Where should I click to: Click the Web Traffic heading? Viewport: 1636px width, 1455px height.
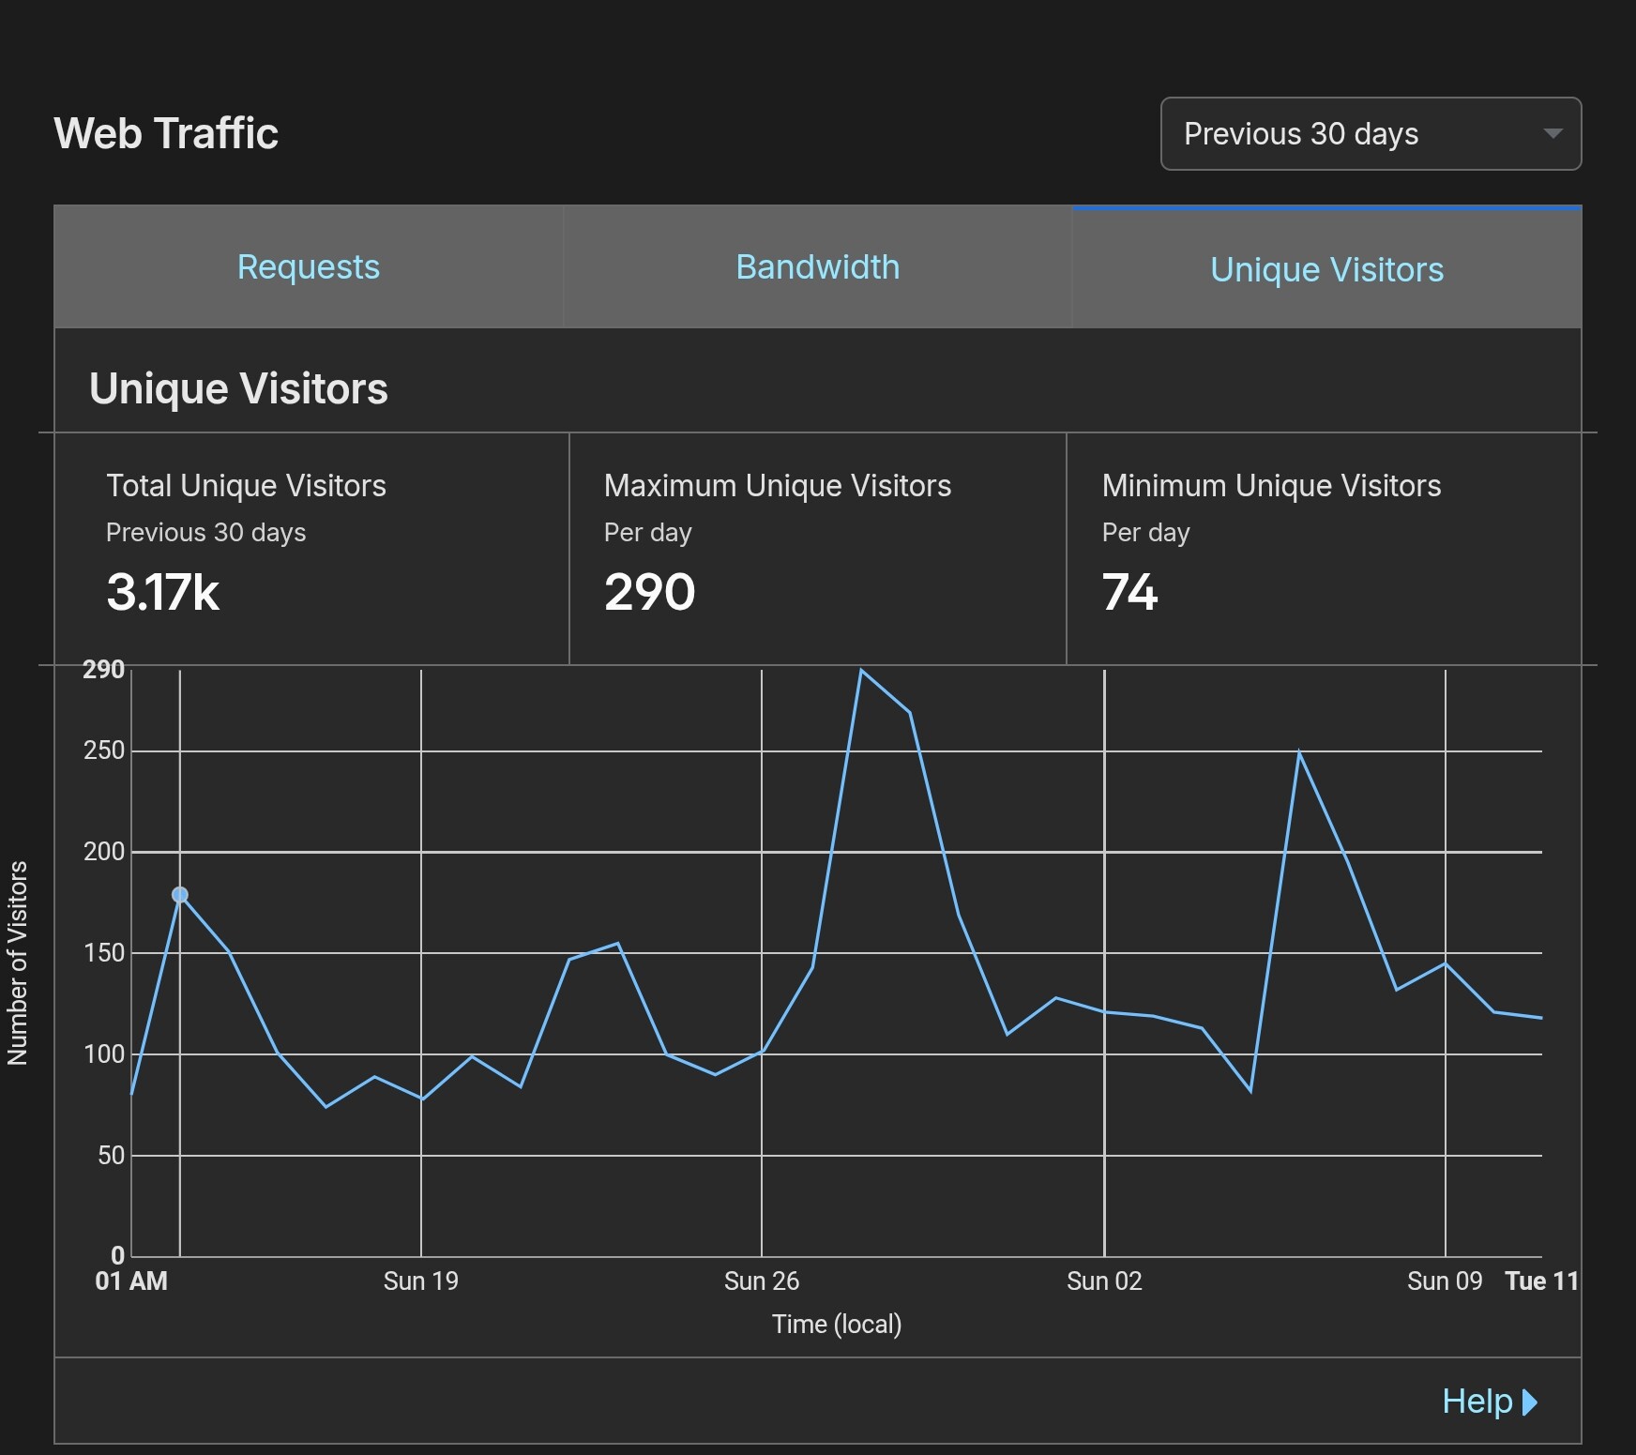166,133
